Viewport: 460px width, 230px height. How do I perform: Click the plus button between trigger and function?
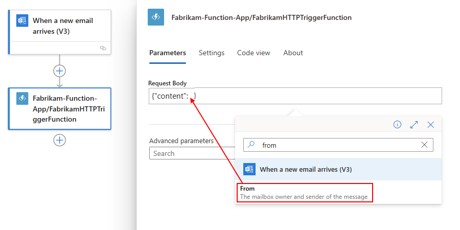tap(60, 71)
